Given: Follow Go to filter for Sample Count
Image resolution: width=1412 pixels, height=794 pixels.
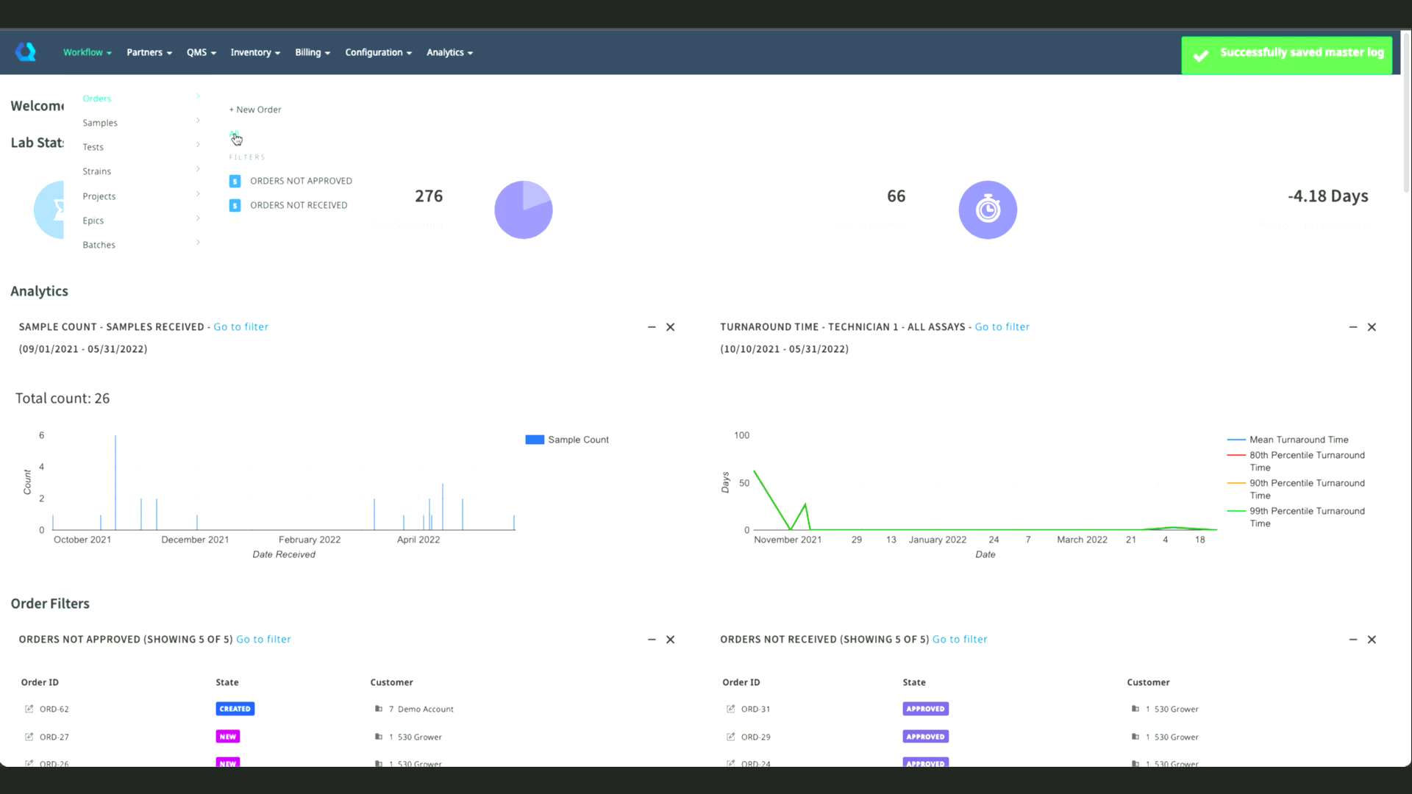Looking at the screenshot, I should pos(240,327).
